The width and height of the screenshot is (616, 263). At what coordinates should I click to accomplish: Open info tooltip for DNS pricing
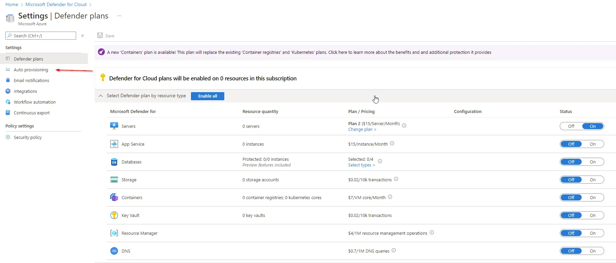click(394, 250)
